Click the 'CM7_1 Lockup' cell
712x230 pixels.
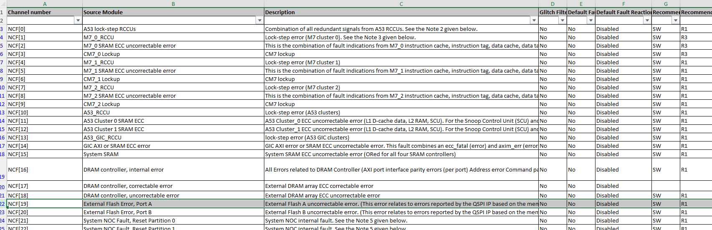[x=173, y=79]
